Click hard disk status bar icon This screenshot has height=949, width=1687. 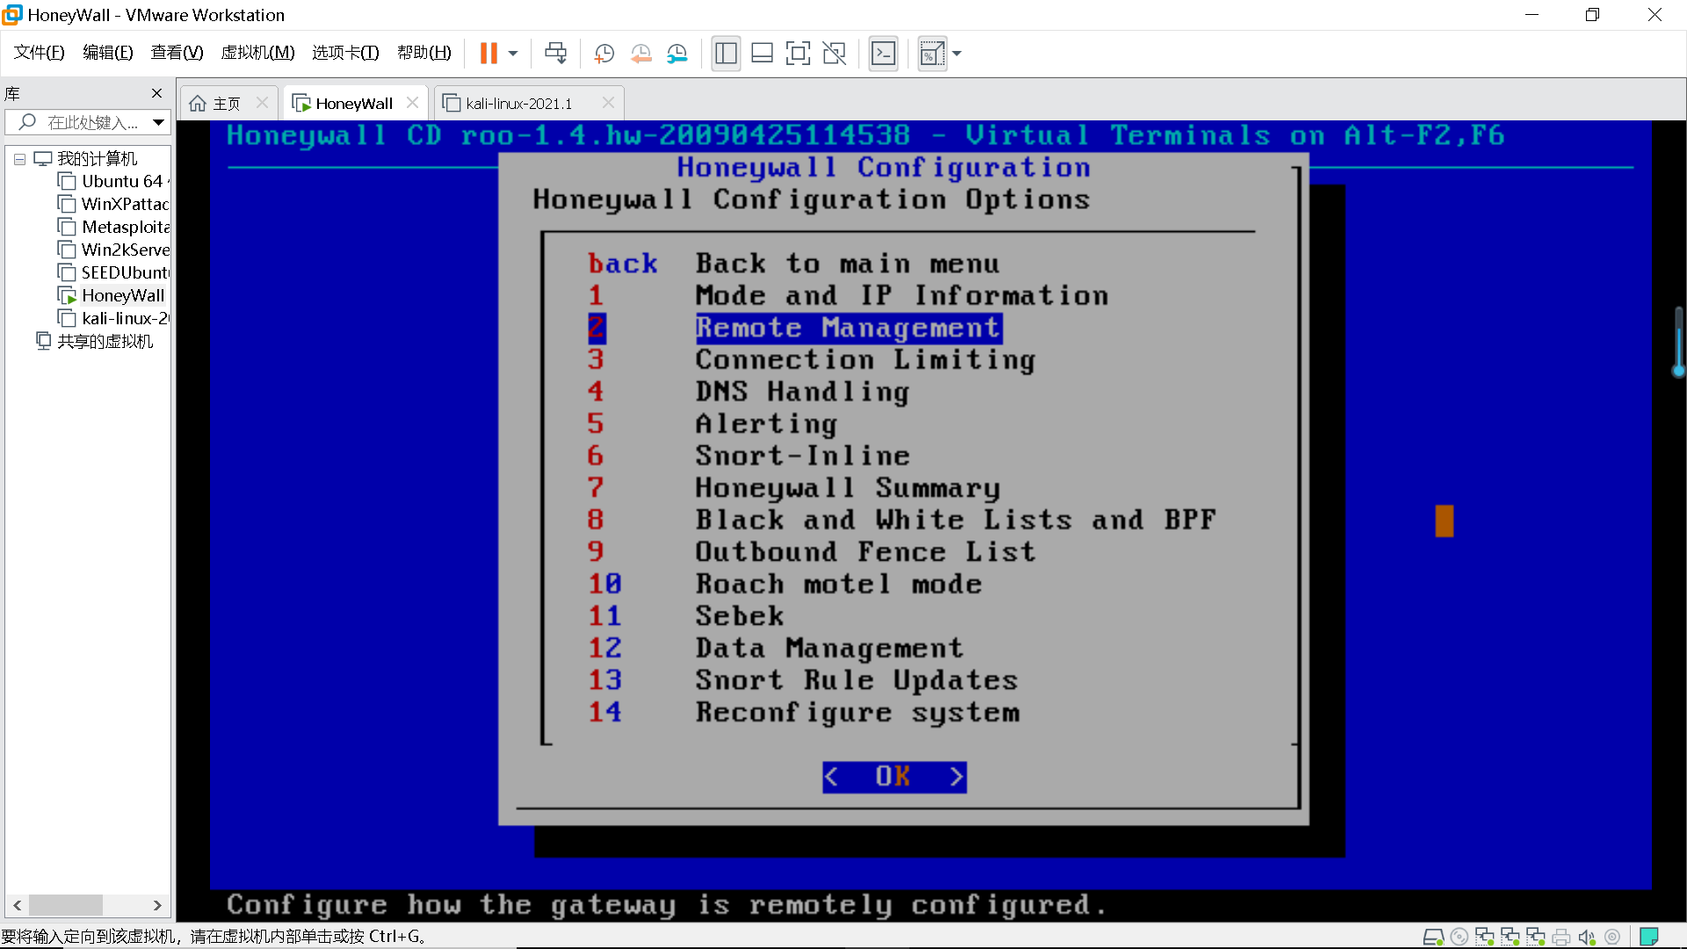pyautogui.click(x=1433, y=937)
